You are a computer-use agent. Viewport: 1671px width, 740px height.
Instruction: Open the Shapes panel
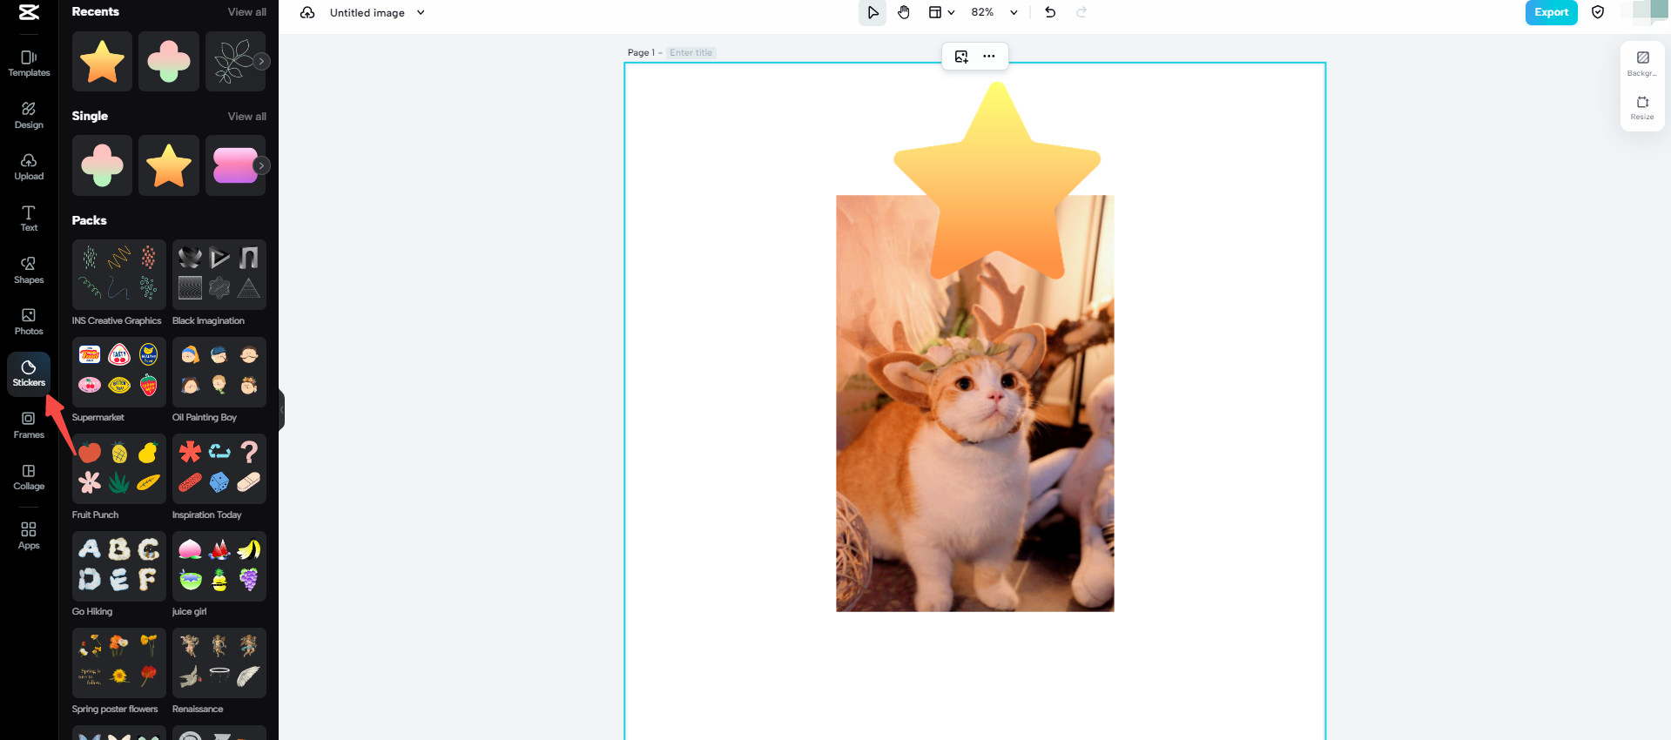(x=29, y=270)
